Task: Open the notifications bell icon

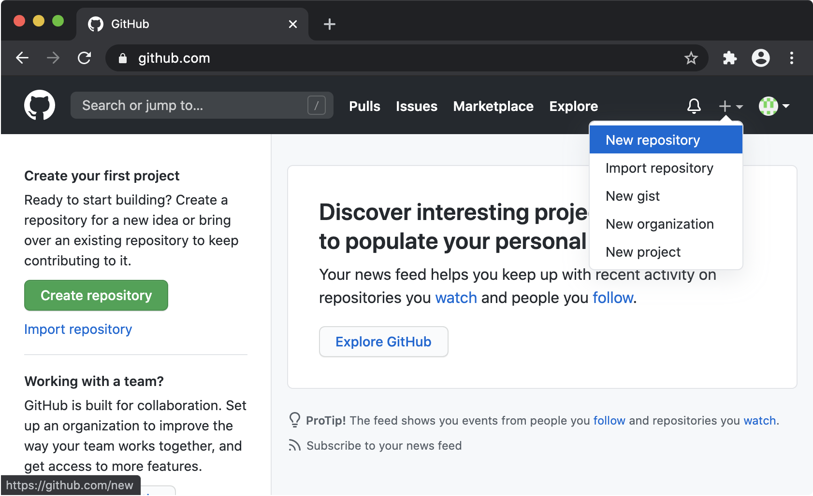Action: click(694, 106)
